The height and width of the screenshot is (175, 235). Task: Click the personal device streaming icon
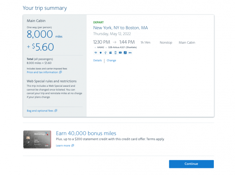115,52
